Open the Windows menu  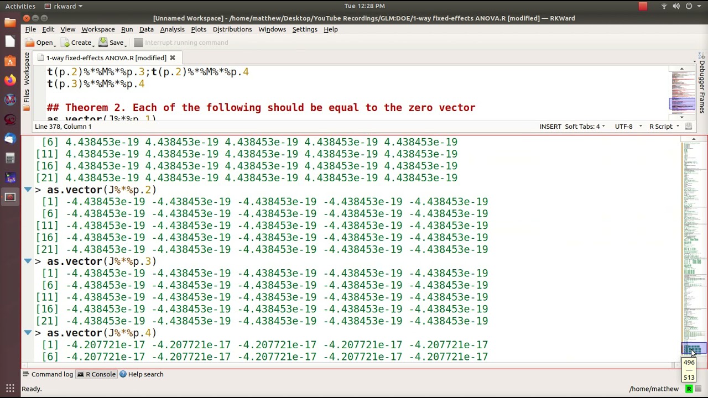click(x=272, y=29)
